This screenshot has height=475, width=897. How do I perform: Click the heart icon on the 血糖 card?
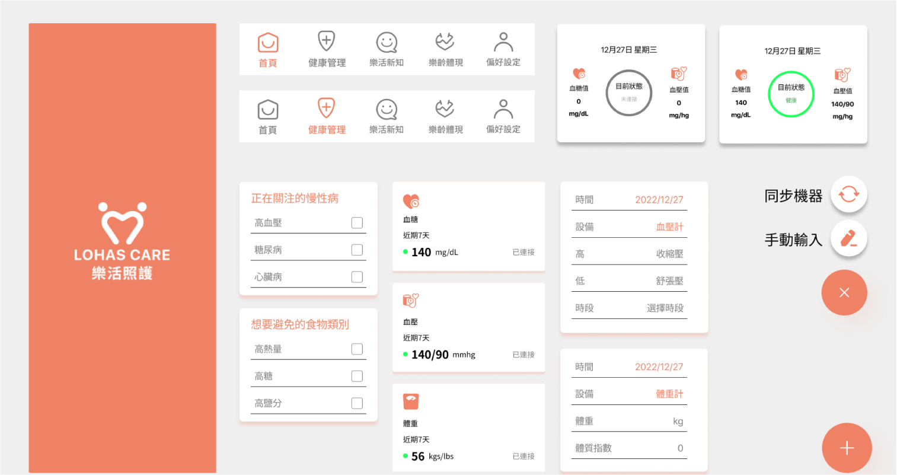tap(411, 201)
